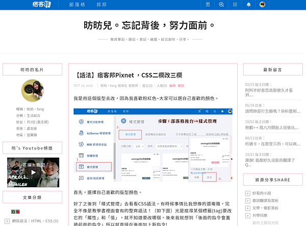Image resolution: width=306 pixels, height=226 pixels.
Task: Play the YouTube video thumbnail
Action: (x=33, y=172)
